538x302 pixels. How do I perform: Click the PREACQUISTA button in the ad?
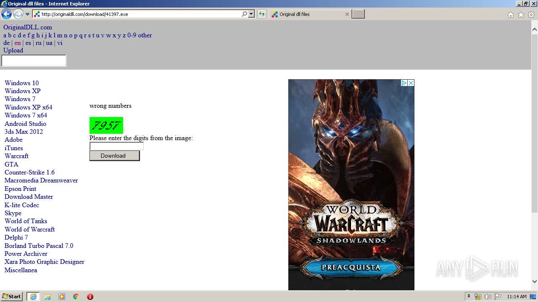click(351, 267)
